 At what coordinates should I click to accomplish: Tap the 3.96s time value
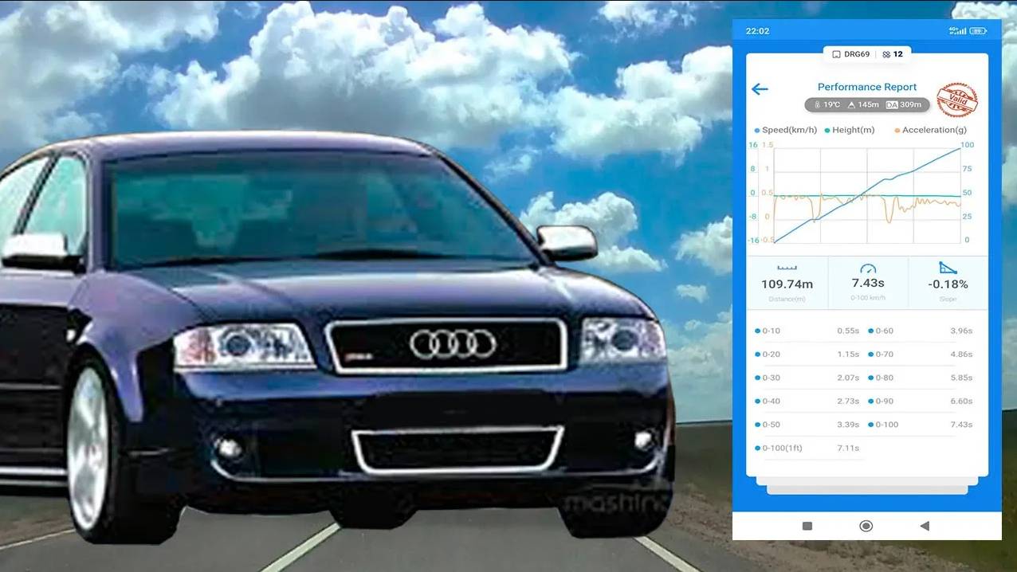(x=961, y=331)
